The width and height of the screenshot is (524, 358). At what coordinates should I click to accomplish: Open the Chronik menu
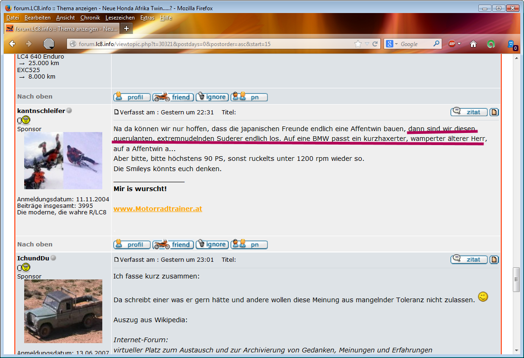90,18
